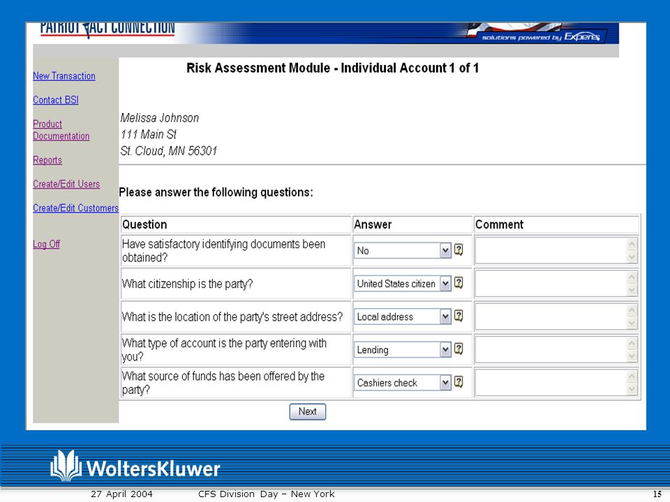Open the New Transaction link
670x502 pixels.
(x=64, y=76)
